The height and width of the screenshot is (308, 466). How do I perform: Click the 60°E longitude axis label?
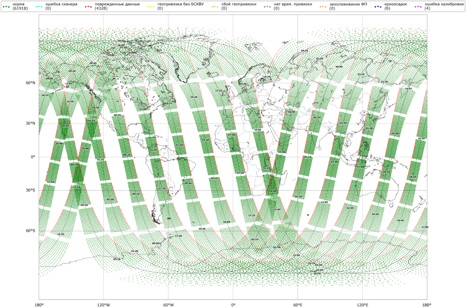tap(298, 304)
